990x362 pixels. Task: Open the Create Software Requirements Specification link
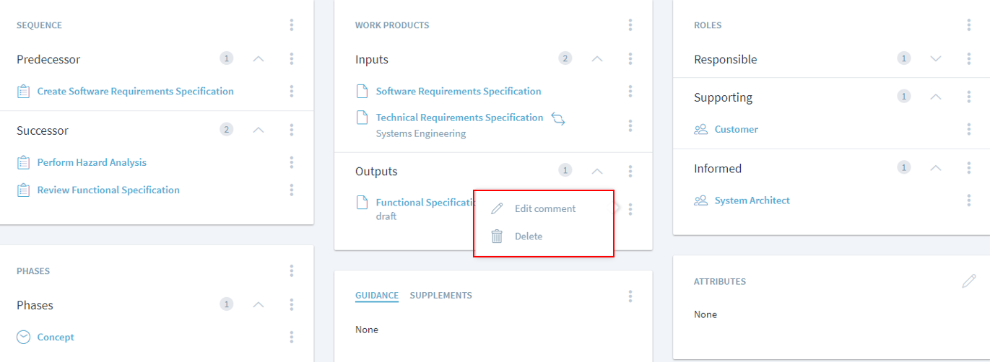point(135,92)
